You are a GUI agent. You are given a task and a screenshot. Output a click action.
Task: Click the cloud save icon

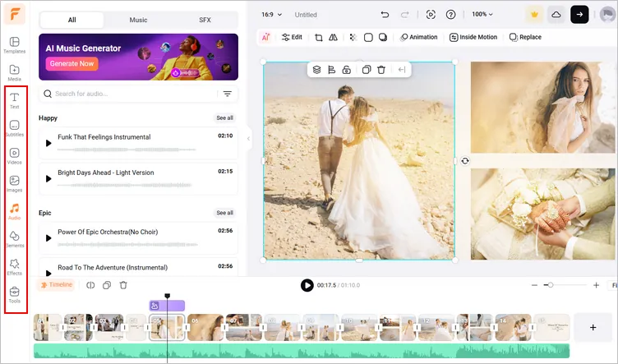click(x=556, y=15)
